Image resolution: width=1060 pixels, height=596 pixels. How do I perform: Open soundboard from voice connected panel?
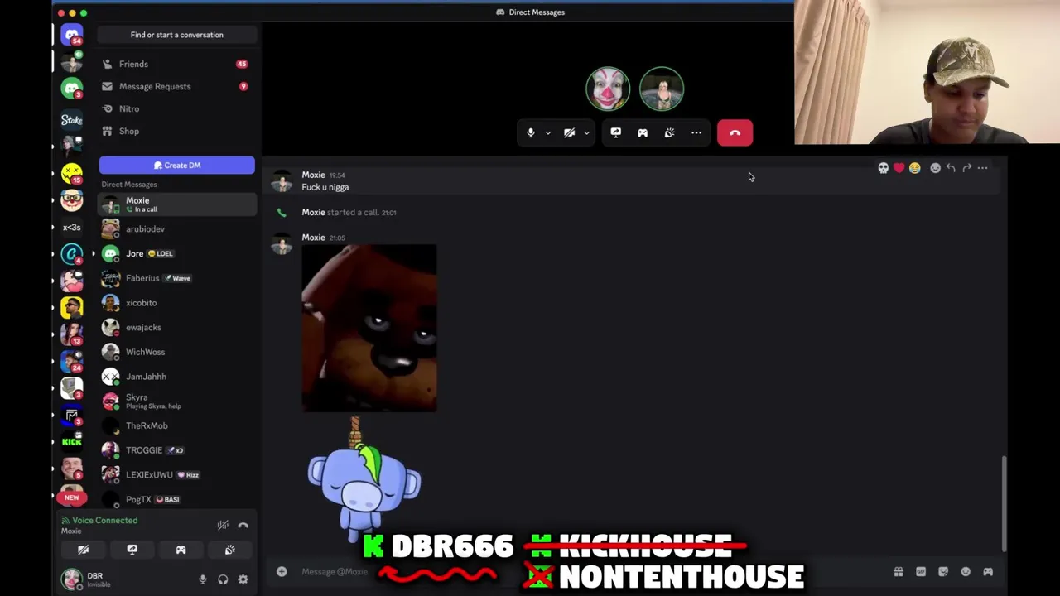click(x=229, y=550)
